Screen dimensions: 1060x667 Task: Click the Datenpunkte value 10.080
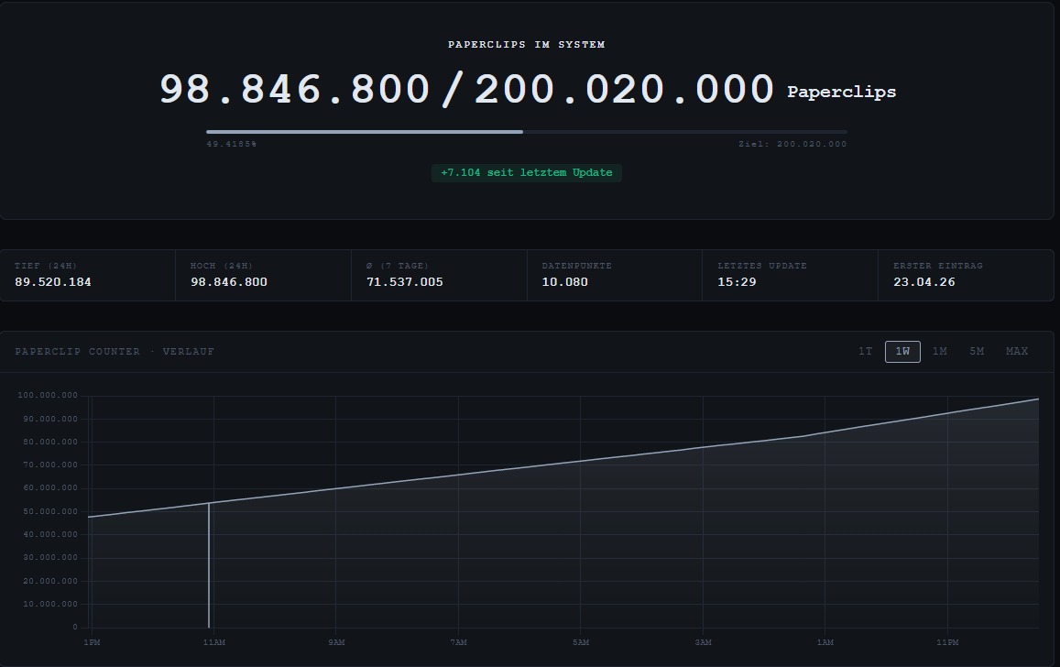point(564,282)
